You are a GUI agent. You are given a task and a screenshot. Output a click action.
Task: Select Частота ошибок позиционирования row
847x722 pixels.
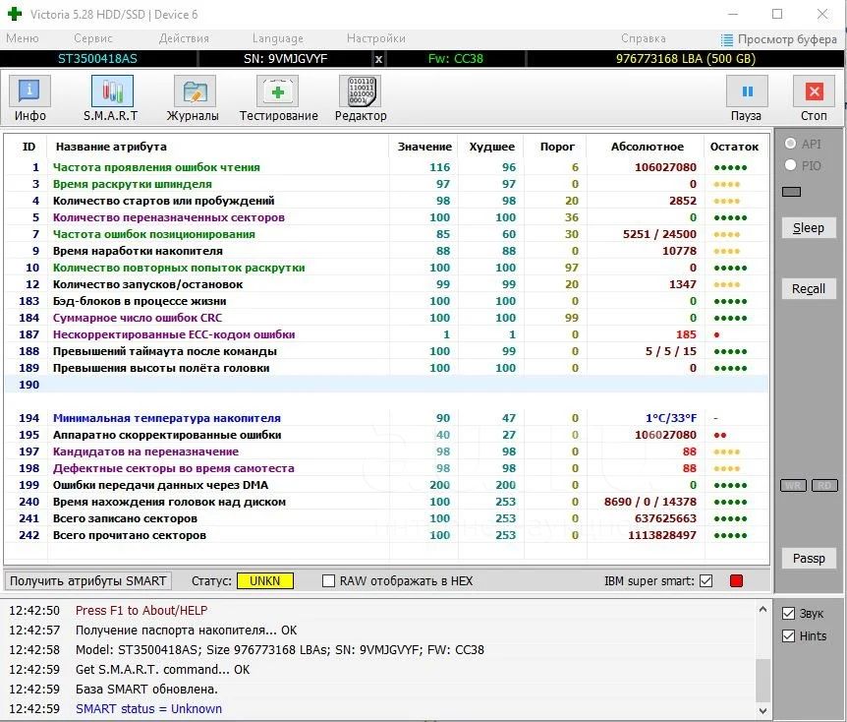click(387, 234)
